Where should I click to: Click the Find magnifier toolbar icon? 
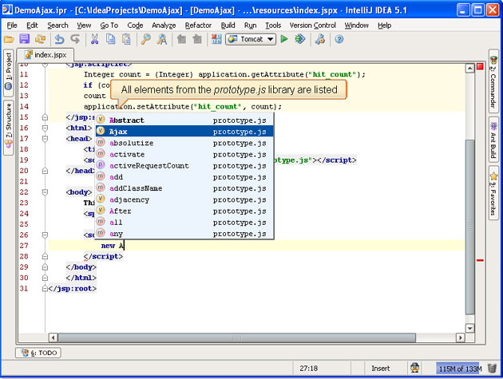[x=145, y=39]
